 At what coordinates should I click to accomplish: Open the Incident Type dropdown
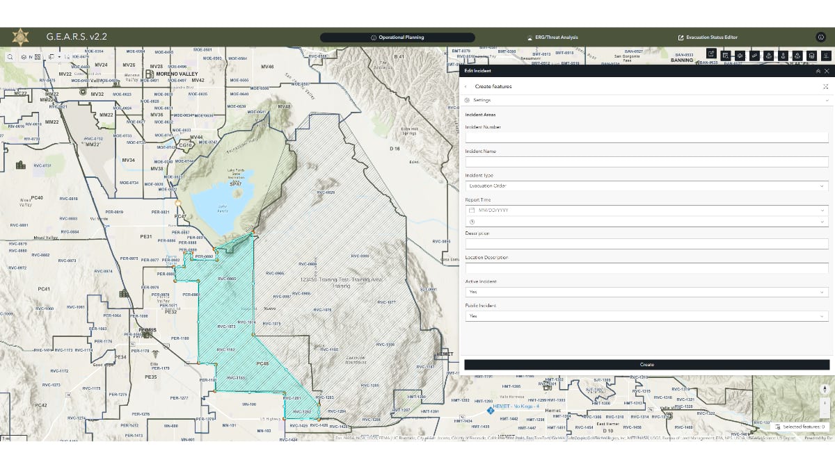click(646, 186)
